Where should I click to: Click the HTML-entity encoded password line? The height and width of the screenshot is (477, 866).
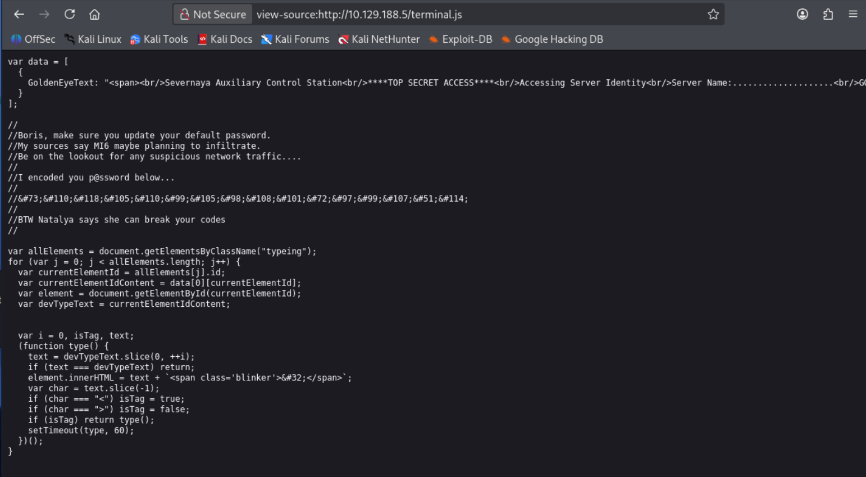[238, 199]
